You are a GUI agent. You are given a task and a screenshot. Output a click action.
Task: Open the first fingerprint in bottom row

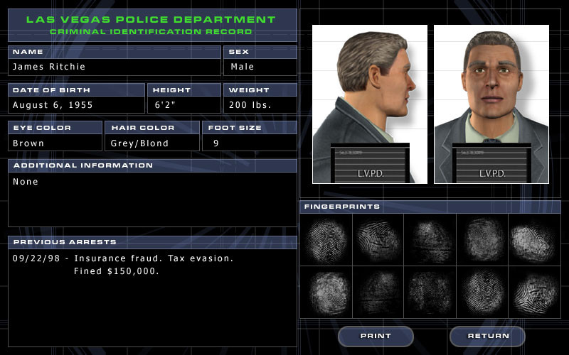click(326, 293)
